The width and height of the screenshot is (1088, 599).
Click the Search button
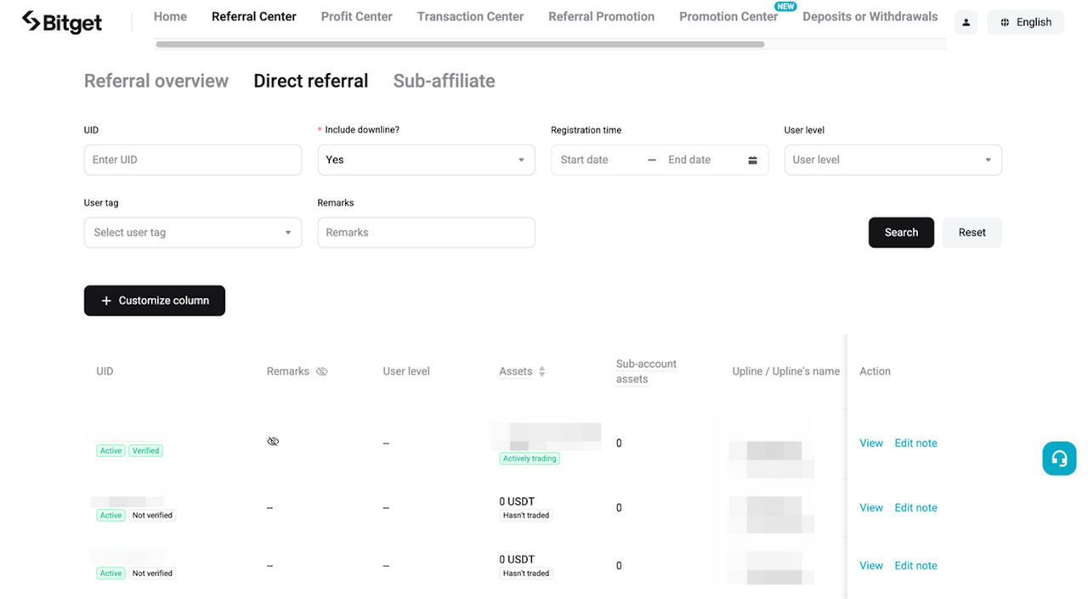click(901, 233)
